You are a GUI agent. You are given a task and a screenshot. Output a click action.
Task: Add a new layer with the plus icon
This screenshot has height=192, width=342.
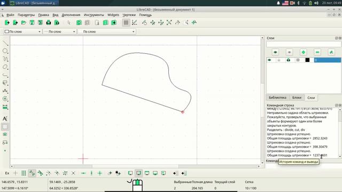(303, 52)
